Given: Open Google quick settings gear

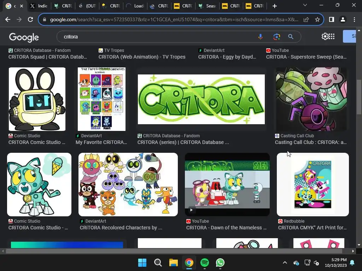Looking at the screenshot, I should 325,36.
